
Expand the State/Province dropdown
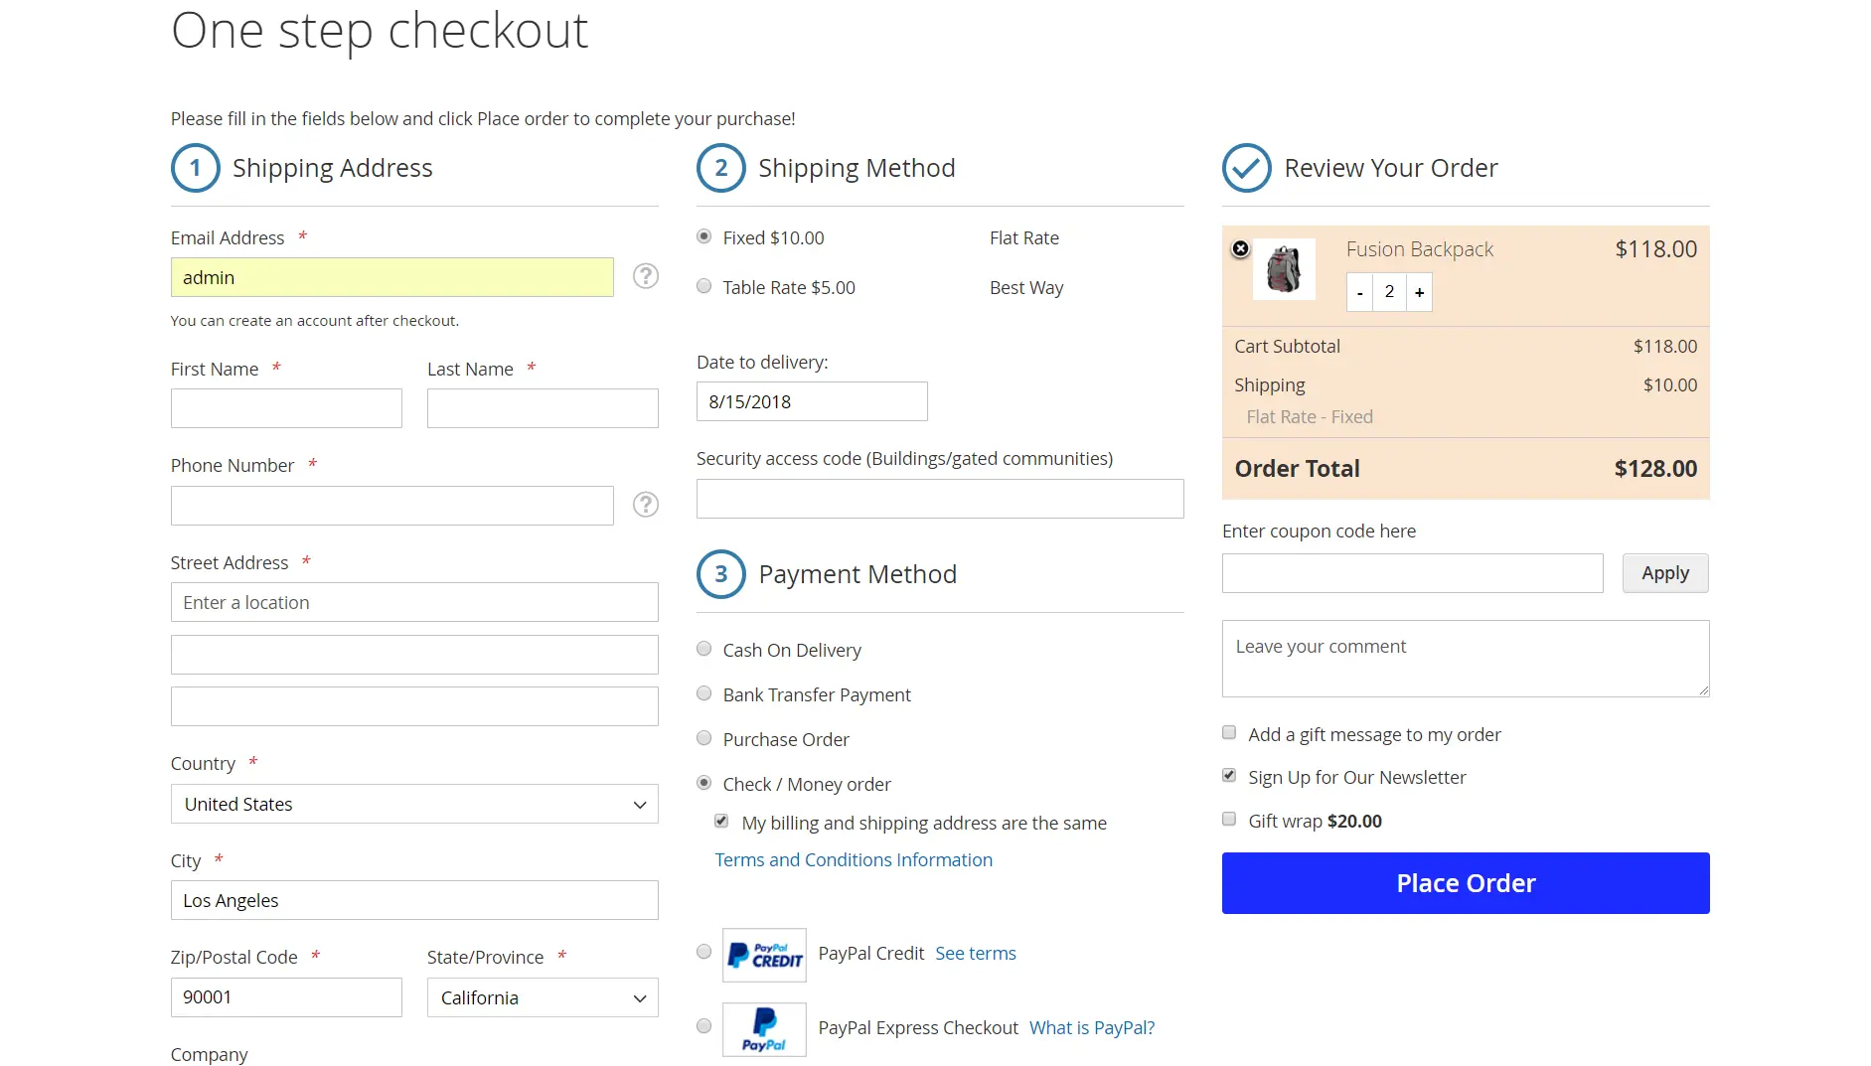point(543,997)
